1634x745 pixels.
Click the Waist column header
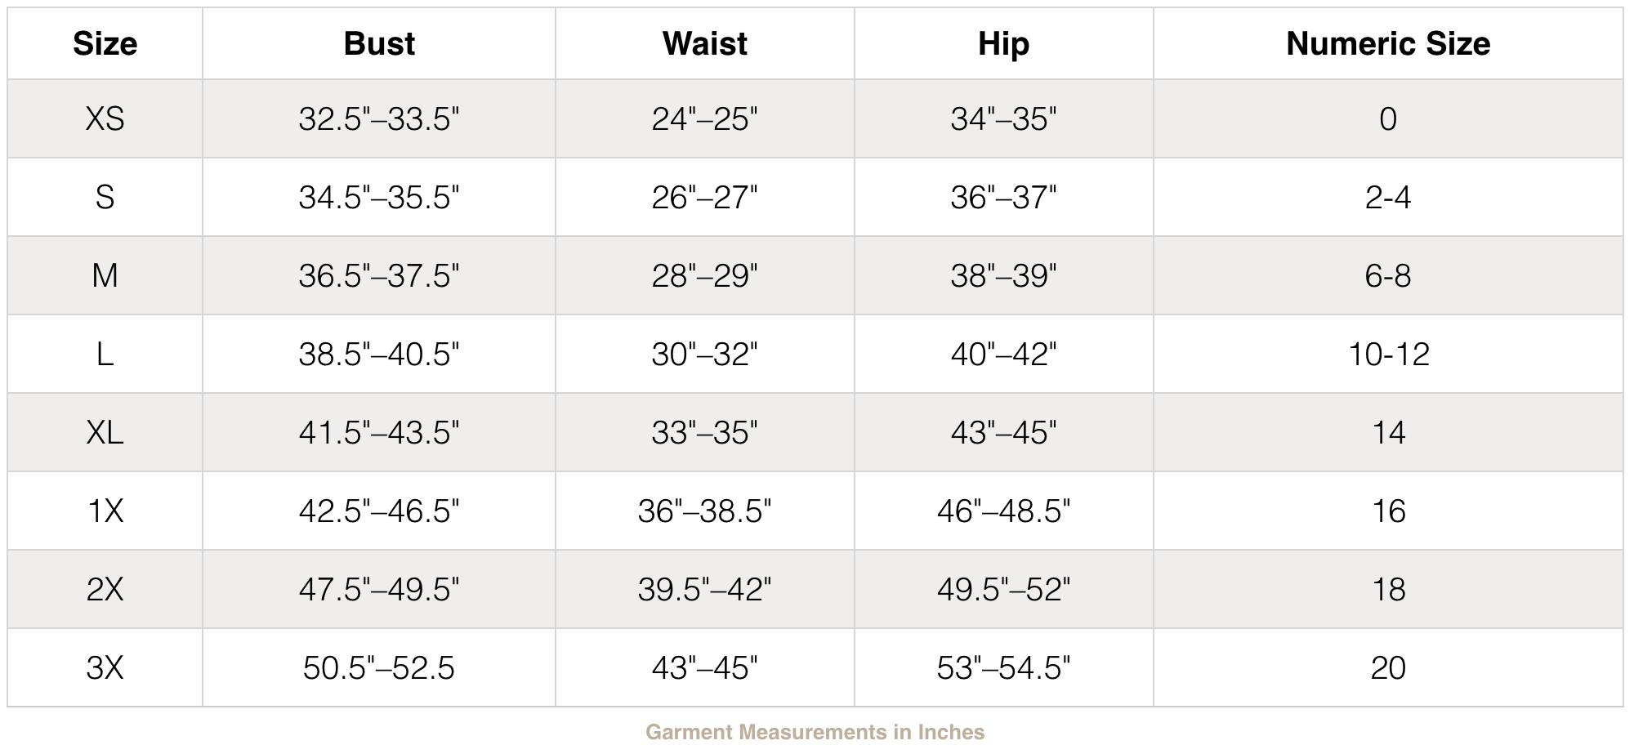[705, 43]
